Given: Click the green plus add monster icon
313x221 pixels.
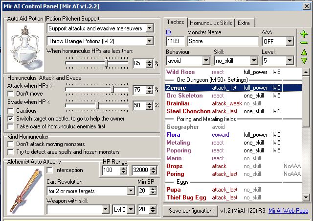Looking at the screenshot, I should click(304, 34).
